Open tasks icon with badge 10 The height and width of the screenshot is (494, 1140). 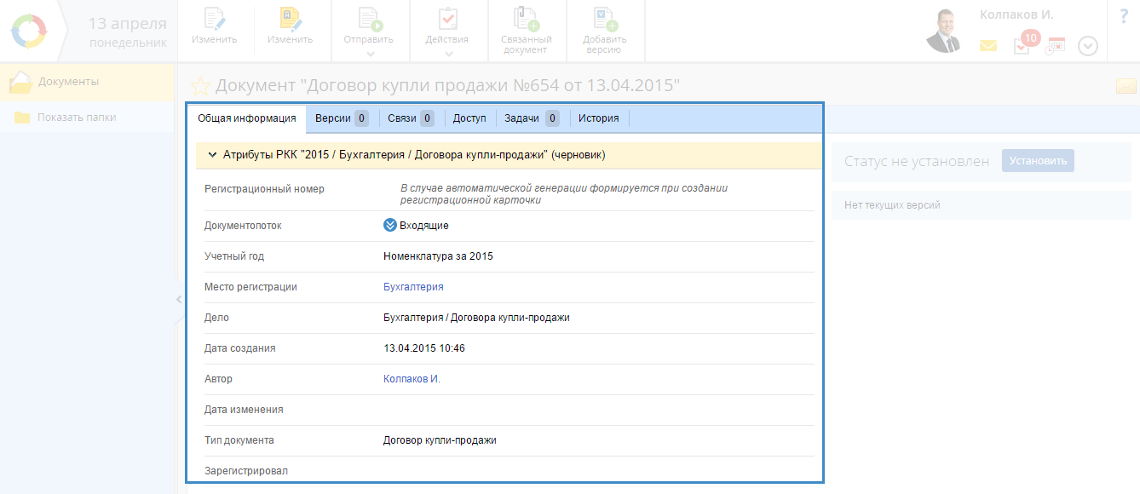(1022, 45)
